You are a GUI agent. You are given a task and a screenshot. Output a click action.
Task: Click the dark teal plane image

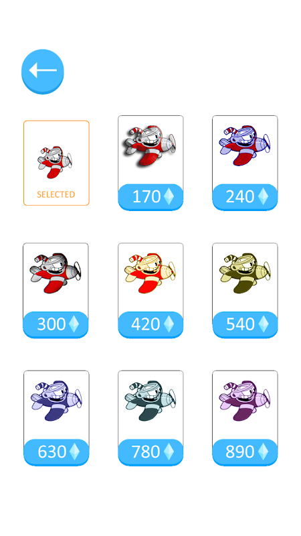[x=150, y=401]
